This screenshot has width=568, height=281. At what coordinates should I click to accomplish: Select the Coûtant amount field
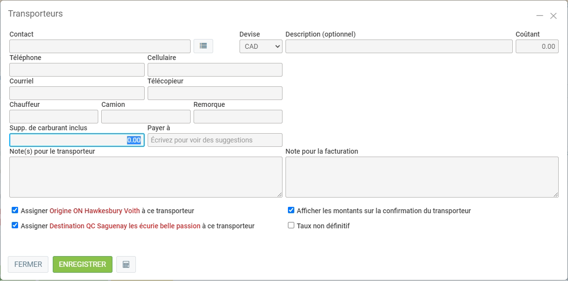click(x=537, y=46)
